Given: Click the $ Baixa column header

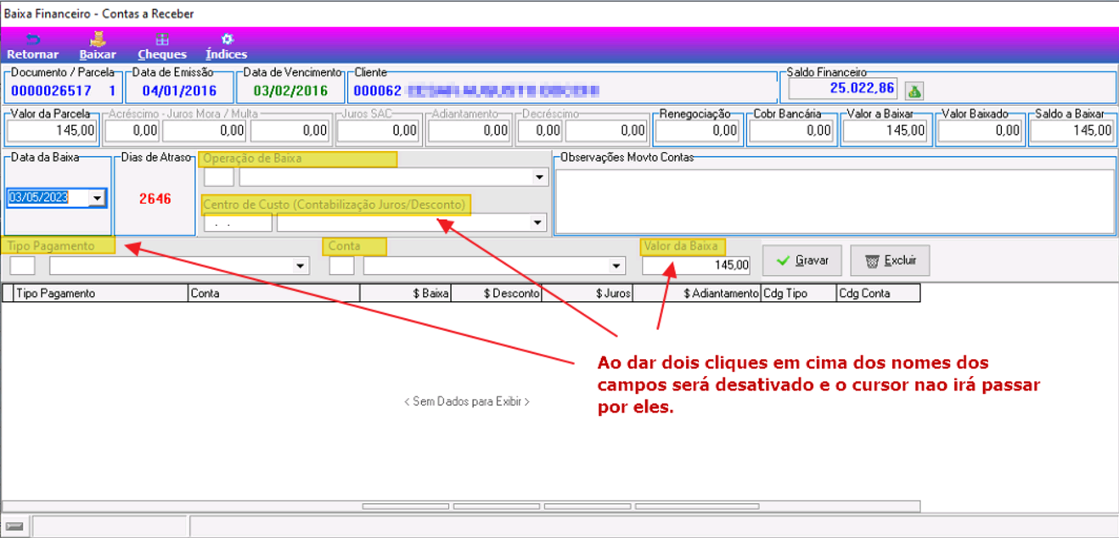Looking at the screenshot, I should 406,294.
